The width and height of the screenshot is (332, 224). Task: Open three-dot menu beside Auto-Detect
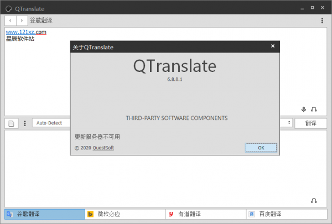pyautogui.click(x=25, y=123)
